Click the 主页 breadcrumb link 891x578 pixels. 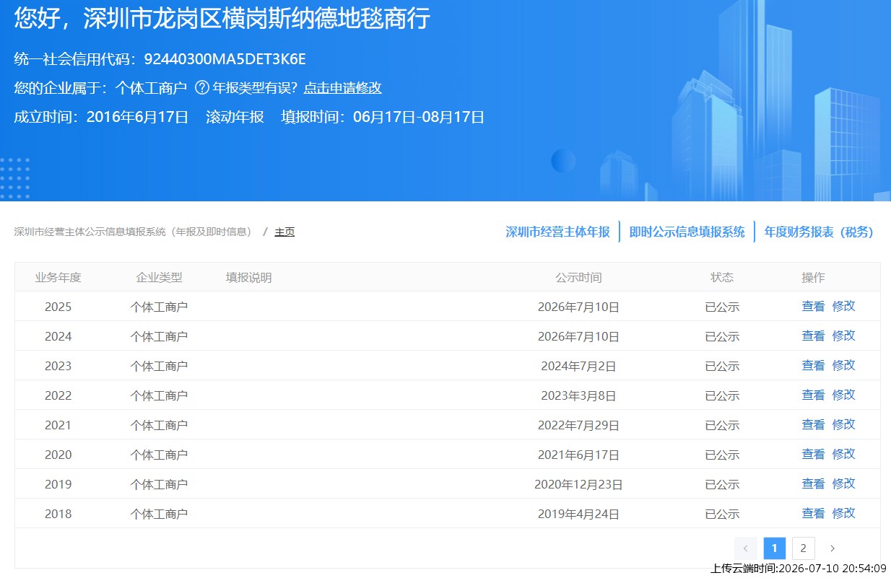(x=284, y=232)
